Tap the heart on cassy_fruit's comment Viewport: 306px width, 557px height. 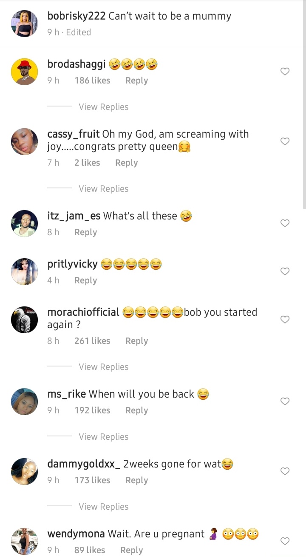(x=285, y=141)
